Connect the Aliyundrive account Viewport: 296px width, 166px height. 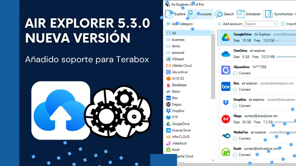(x=241, y=73)
